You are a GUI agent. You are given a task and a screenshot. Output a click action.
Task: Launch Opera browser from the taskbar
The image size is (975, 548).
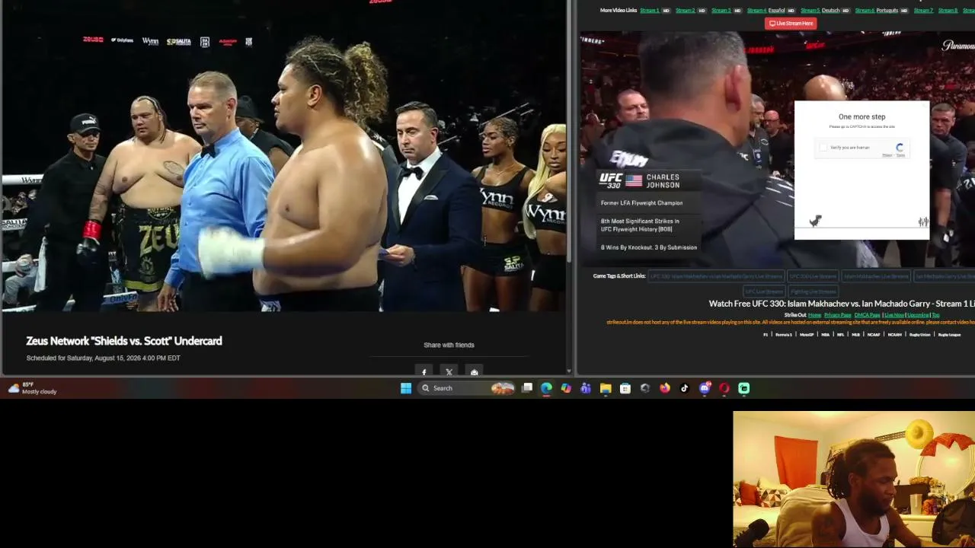tap(724, 388)
